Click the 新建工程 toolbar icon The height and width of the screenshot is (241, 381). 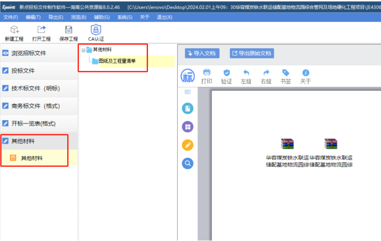pos(14,33)
